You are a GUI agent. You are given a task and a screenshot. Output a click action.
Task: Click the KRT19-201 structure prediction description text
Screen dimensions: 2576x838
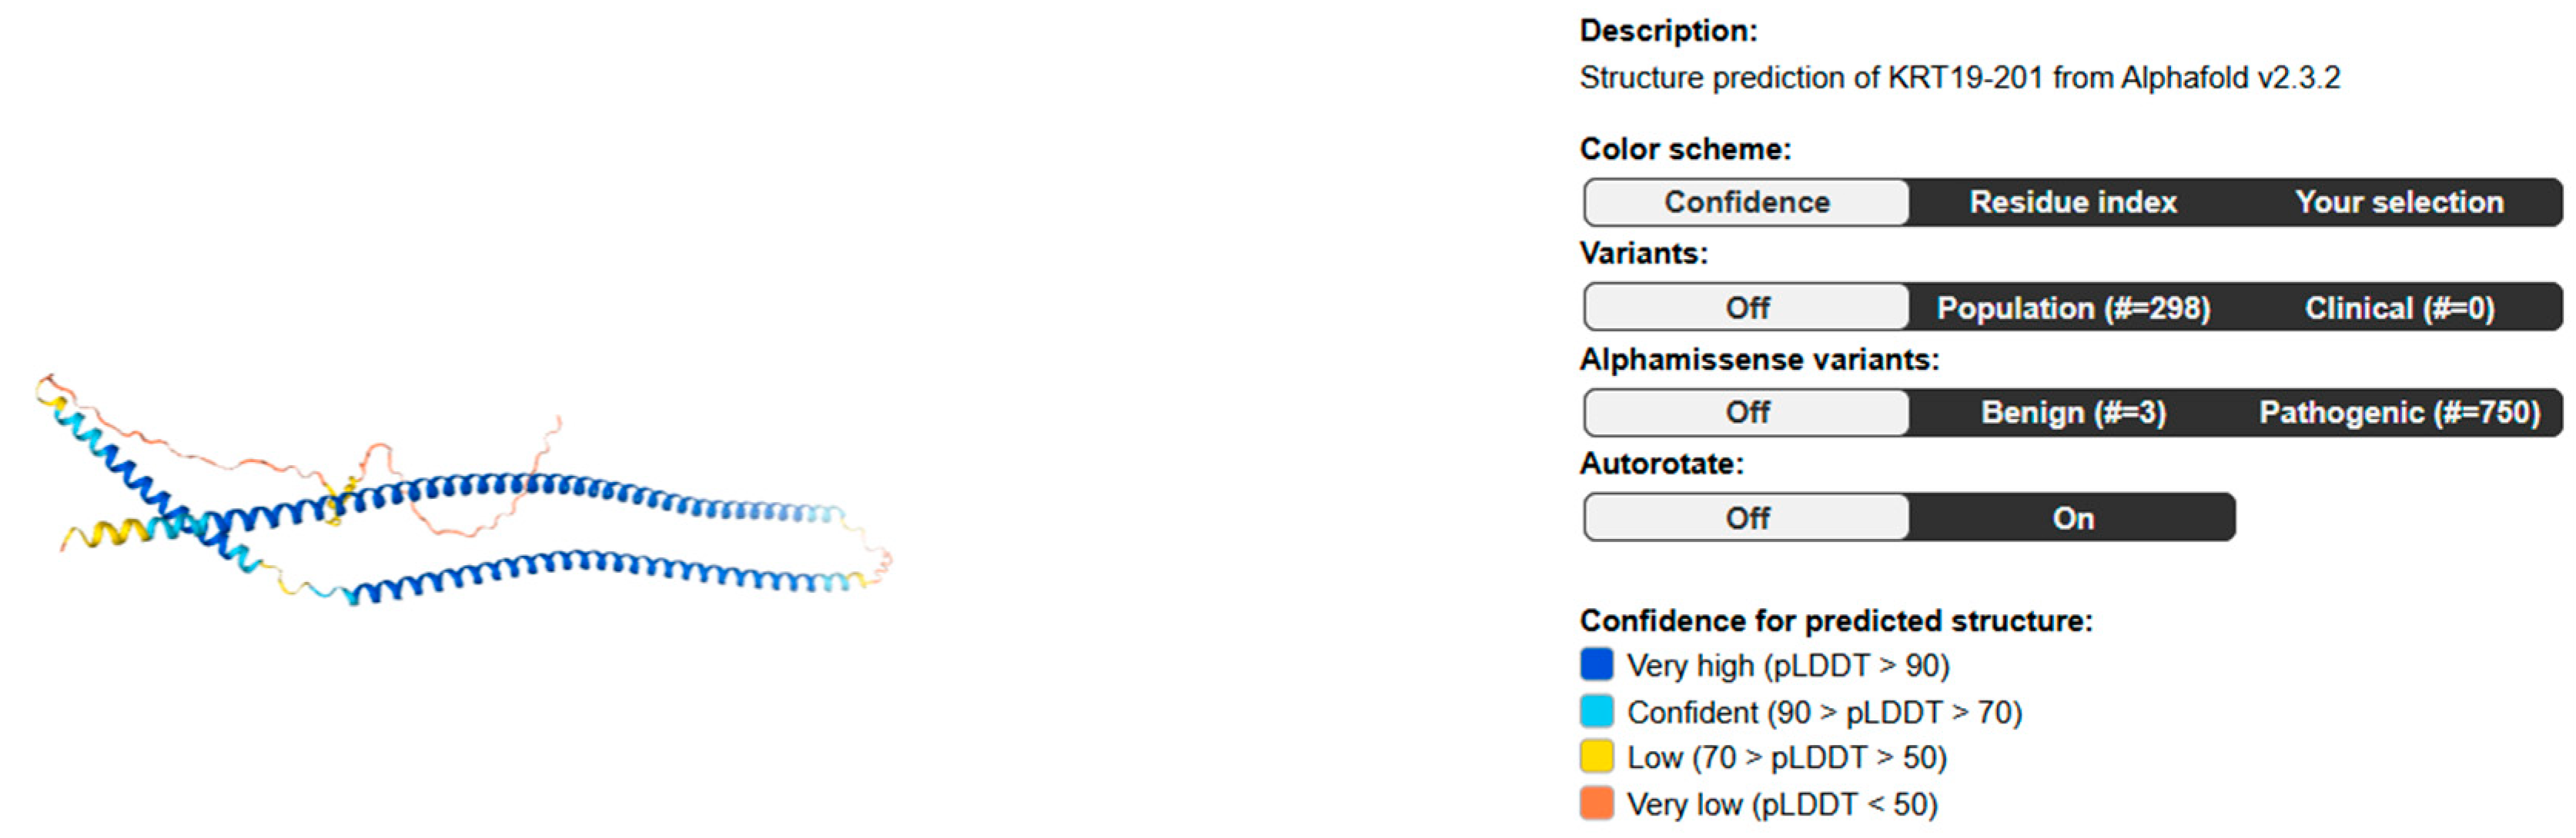point(1959,78)
